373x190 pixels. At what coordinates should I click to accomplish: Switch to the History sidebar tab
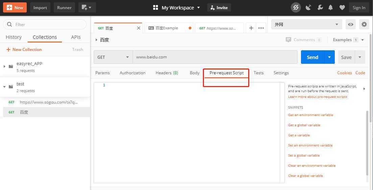point(14,37)
